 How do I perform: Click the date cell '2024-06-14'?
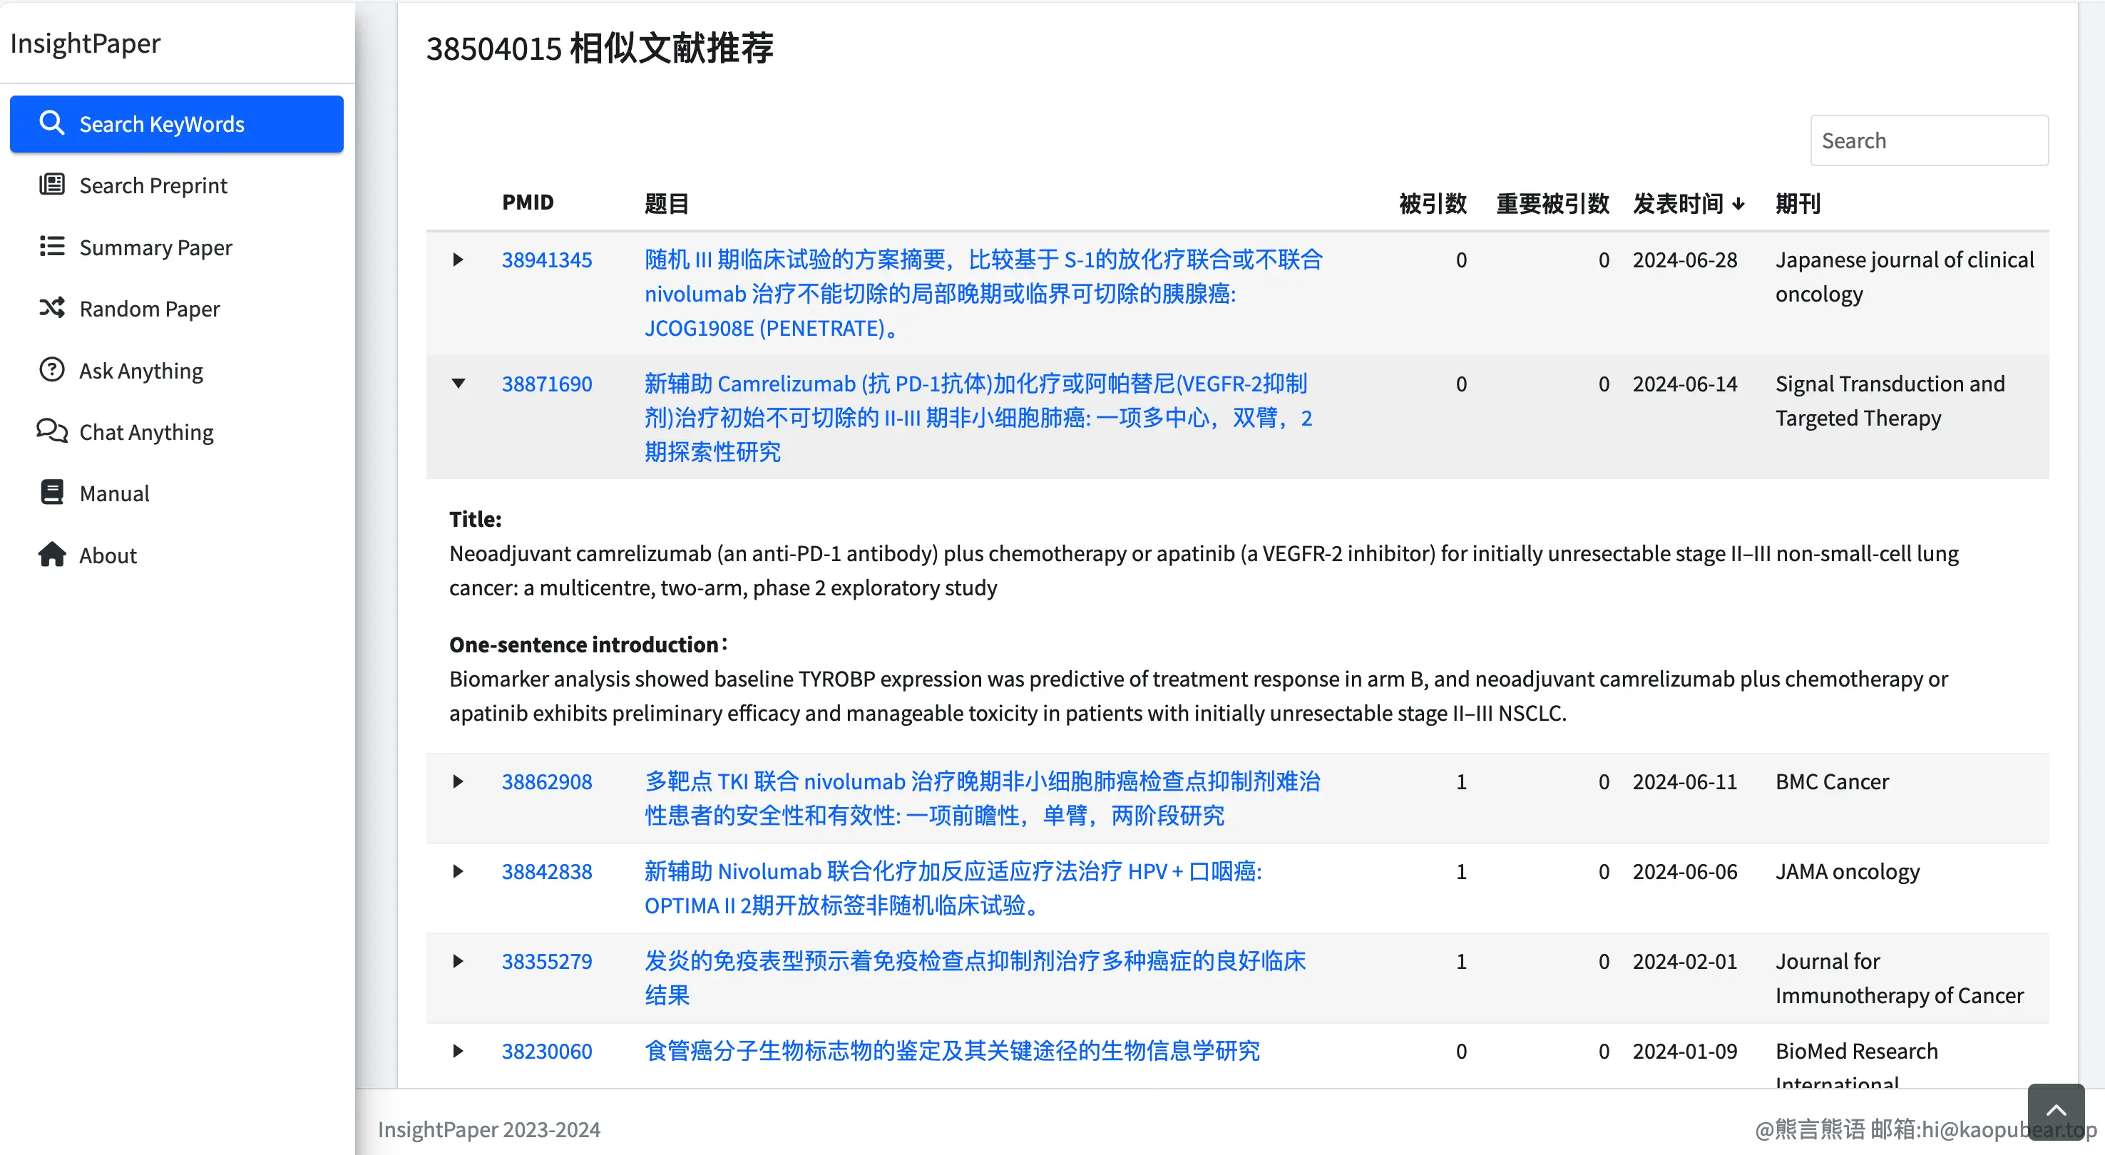1685,384
